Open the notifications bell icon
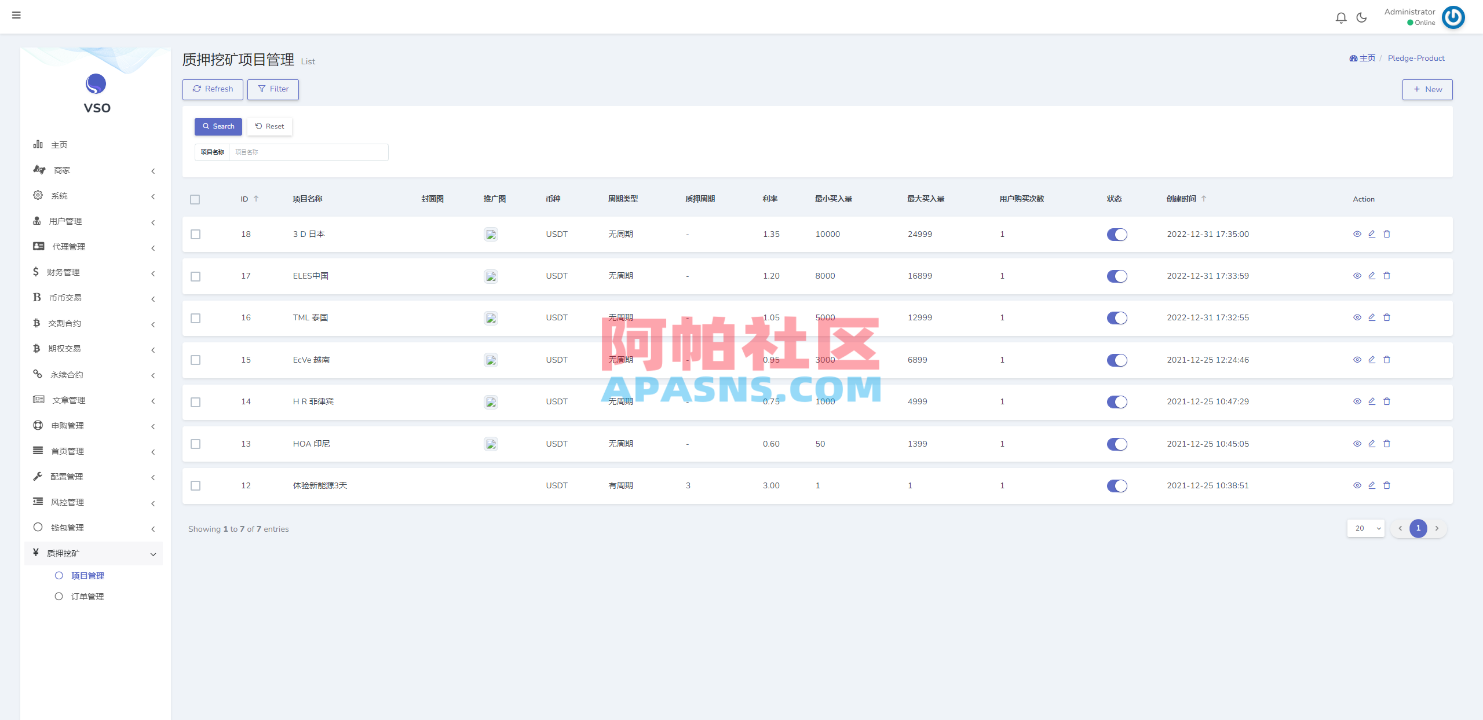This screenshot has height=720, width=1483. click(1340, 17)
